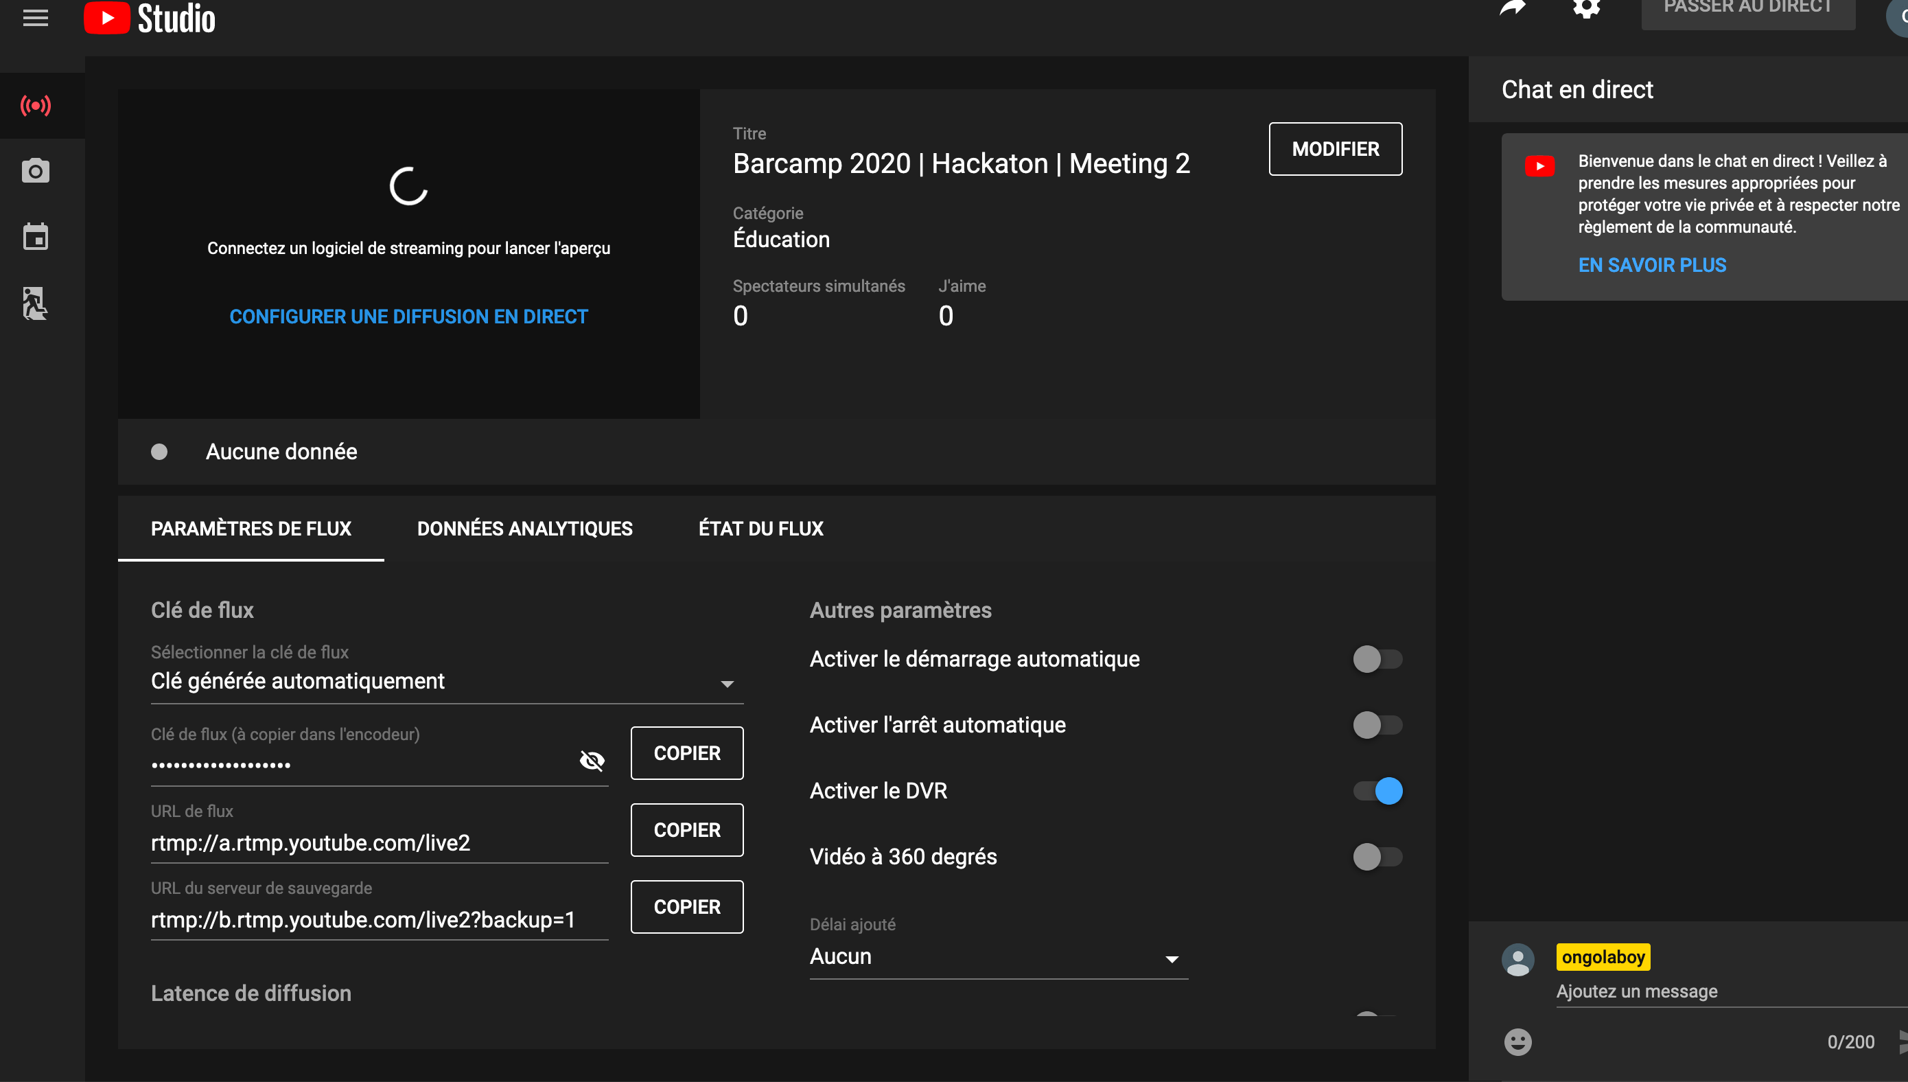Image resolution: width=1908 pixels, height=1082 pixels.
Task: Click the URL de flux field
Action: [x=379, y=842]
